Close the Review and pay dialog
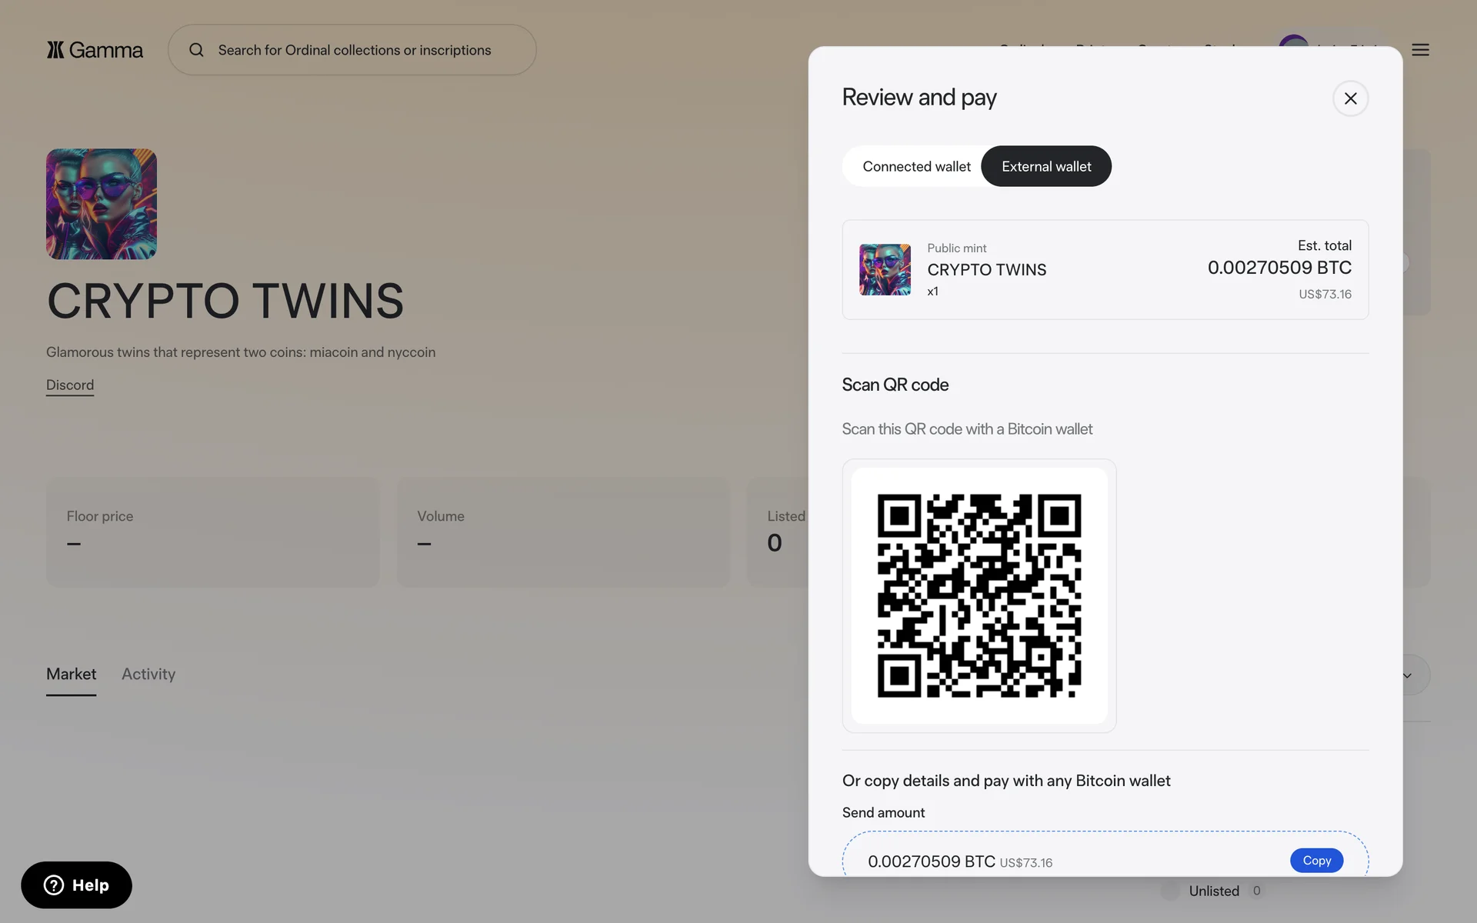The image size is (1477, 923). point(1350,98)
